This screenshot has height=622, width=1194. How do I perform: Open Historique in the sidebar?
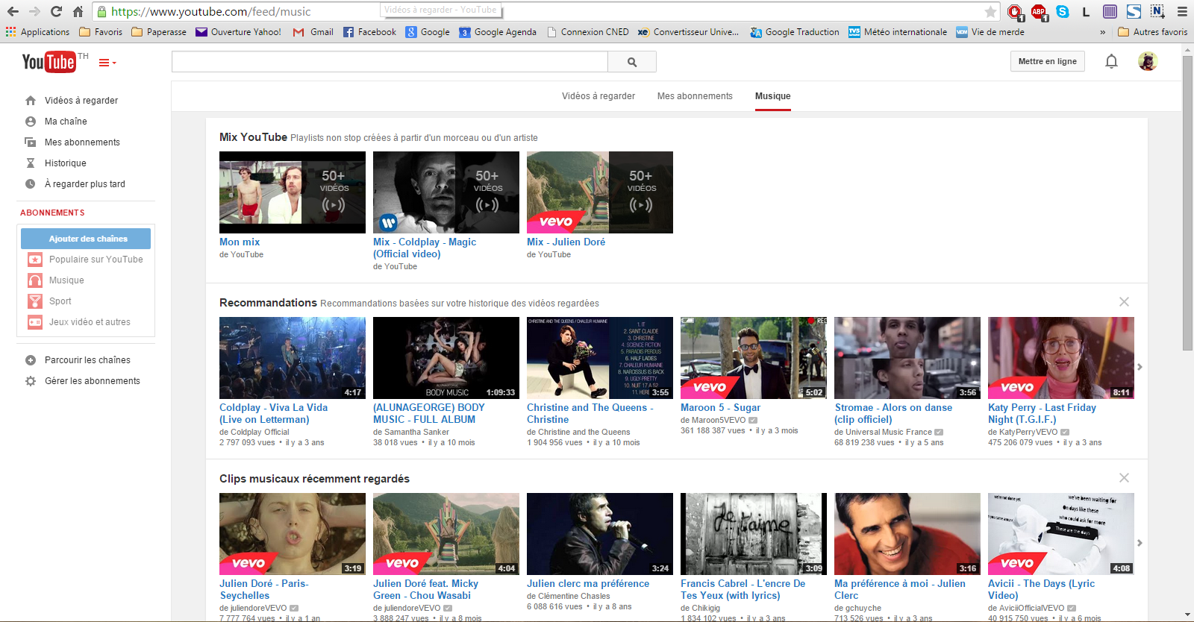point(66,163)
